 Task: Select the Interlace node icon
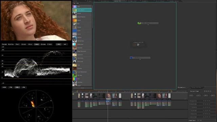(x=75, y=82)
